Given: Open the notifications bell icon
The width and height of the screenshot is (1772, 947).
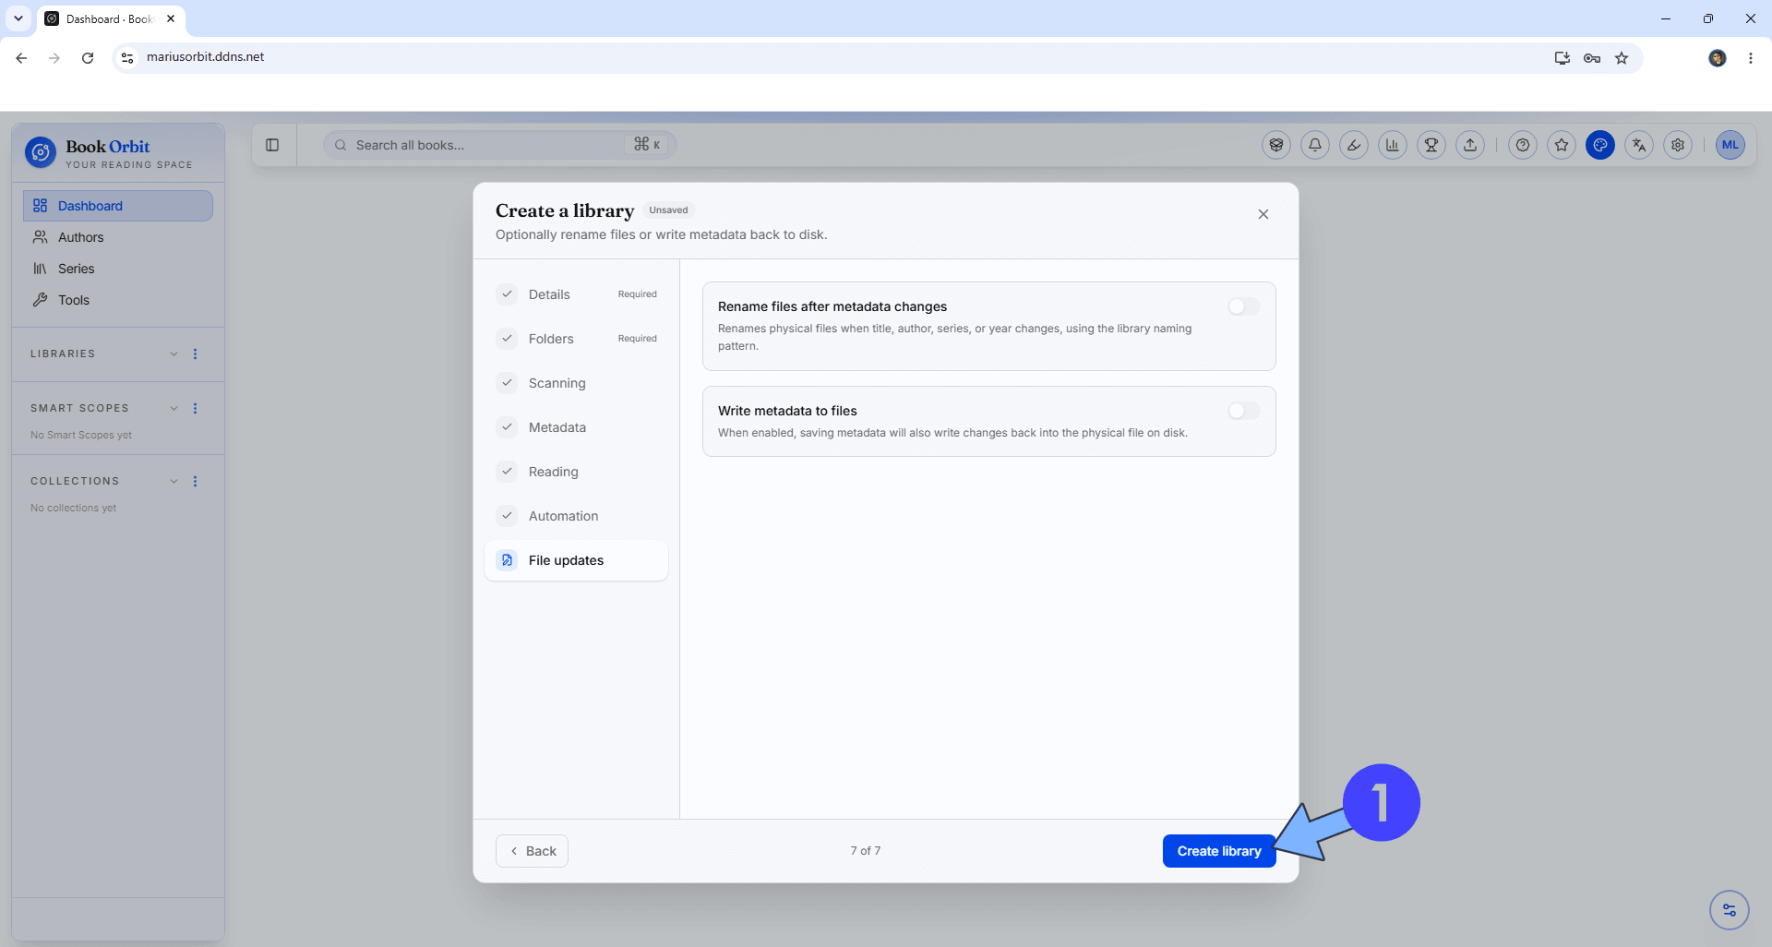Looking at the screenshot, I should coord(1315,145).
